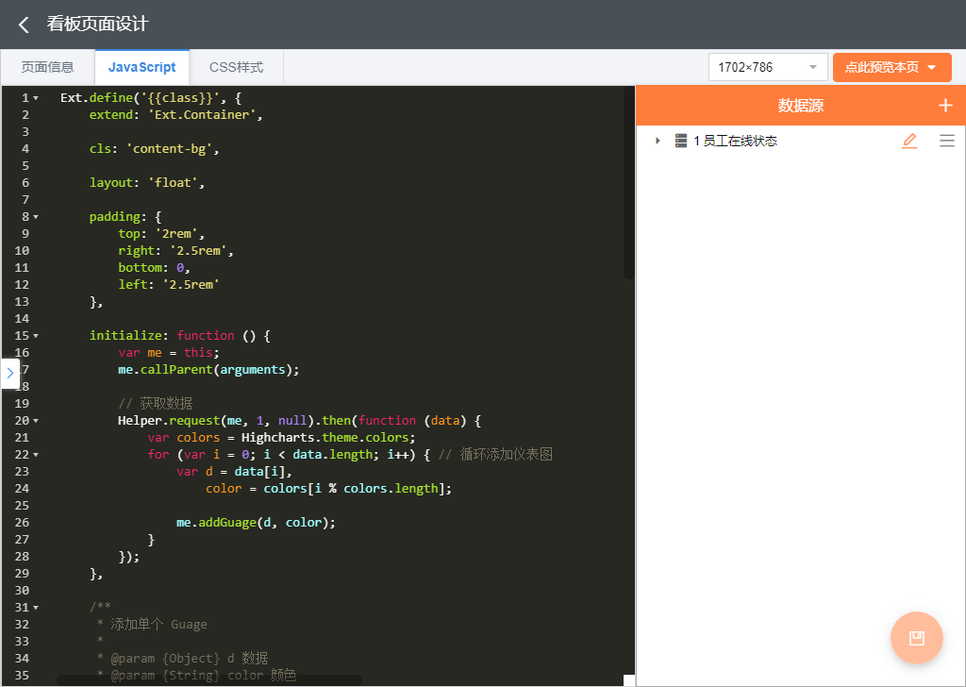
Task: Click the database icon beside 员工在线状态
Action: click(681, 142)
